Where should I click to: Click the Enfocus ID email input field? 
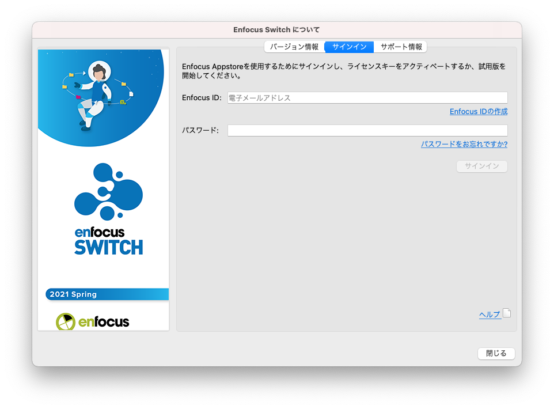coord(367,97)
